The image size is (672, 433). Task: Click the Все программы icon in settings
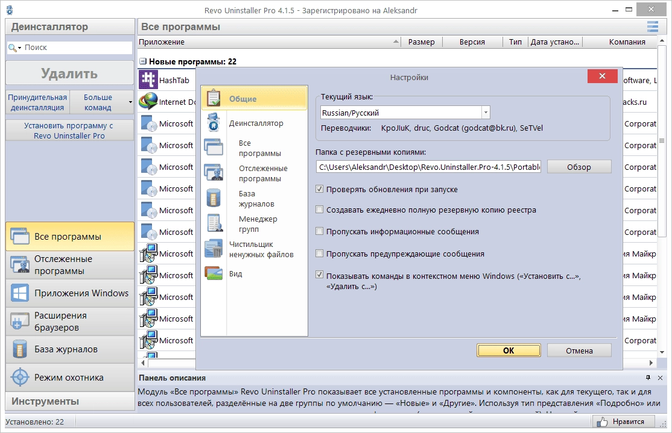[x=214, y=147]
